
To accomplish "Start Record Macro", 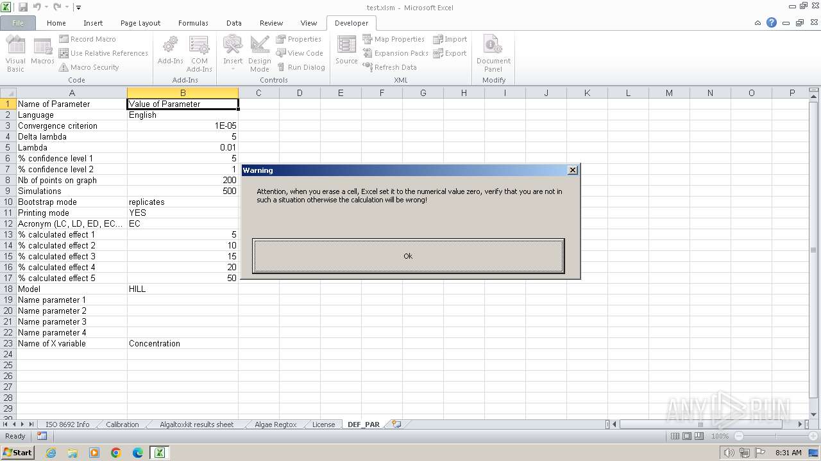I will [87, 39].
